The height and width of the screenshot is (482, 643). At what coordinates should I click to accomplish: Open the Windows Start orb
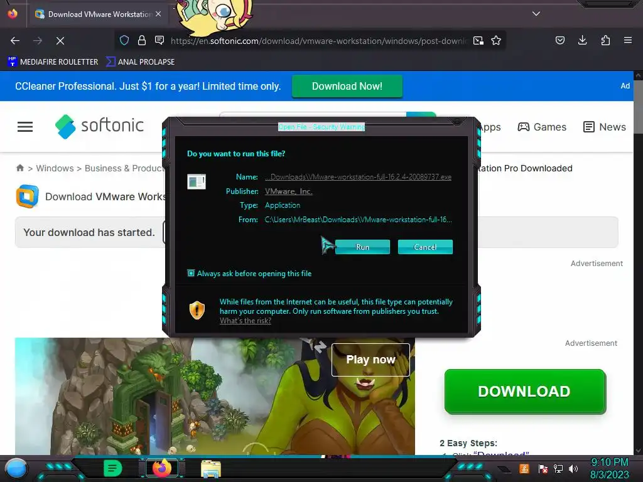(16, 468)
